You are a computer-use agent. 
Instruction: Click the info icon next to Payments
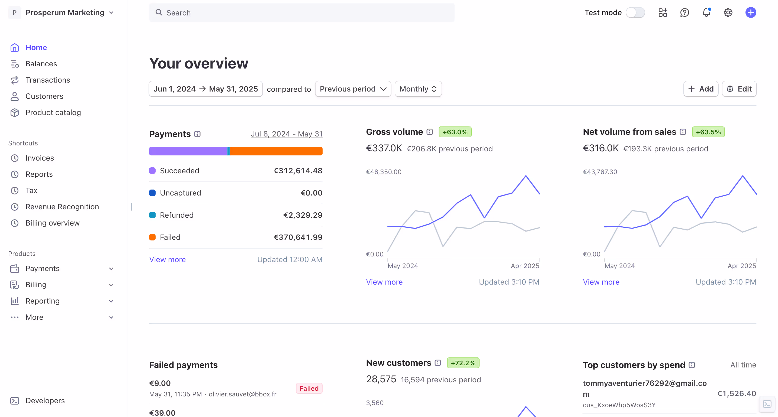[x=197, y=134]
